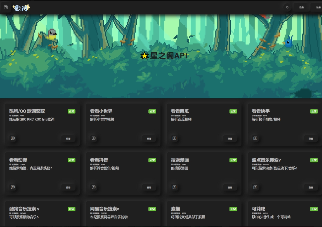This screenshot has height=227, width=322.
Task: Open the sidebar menu icon beside the logo
Action: point(6,7)
